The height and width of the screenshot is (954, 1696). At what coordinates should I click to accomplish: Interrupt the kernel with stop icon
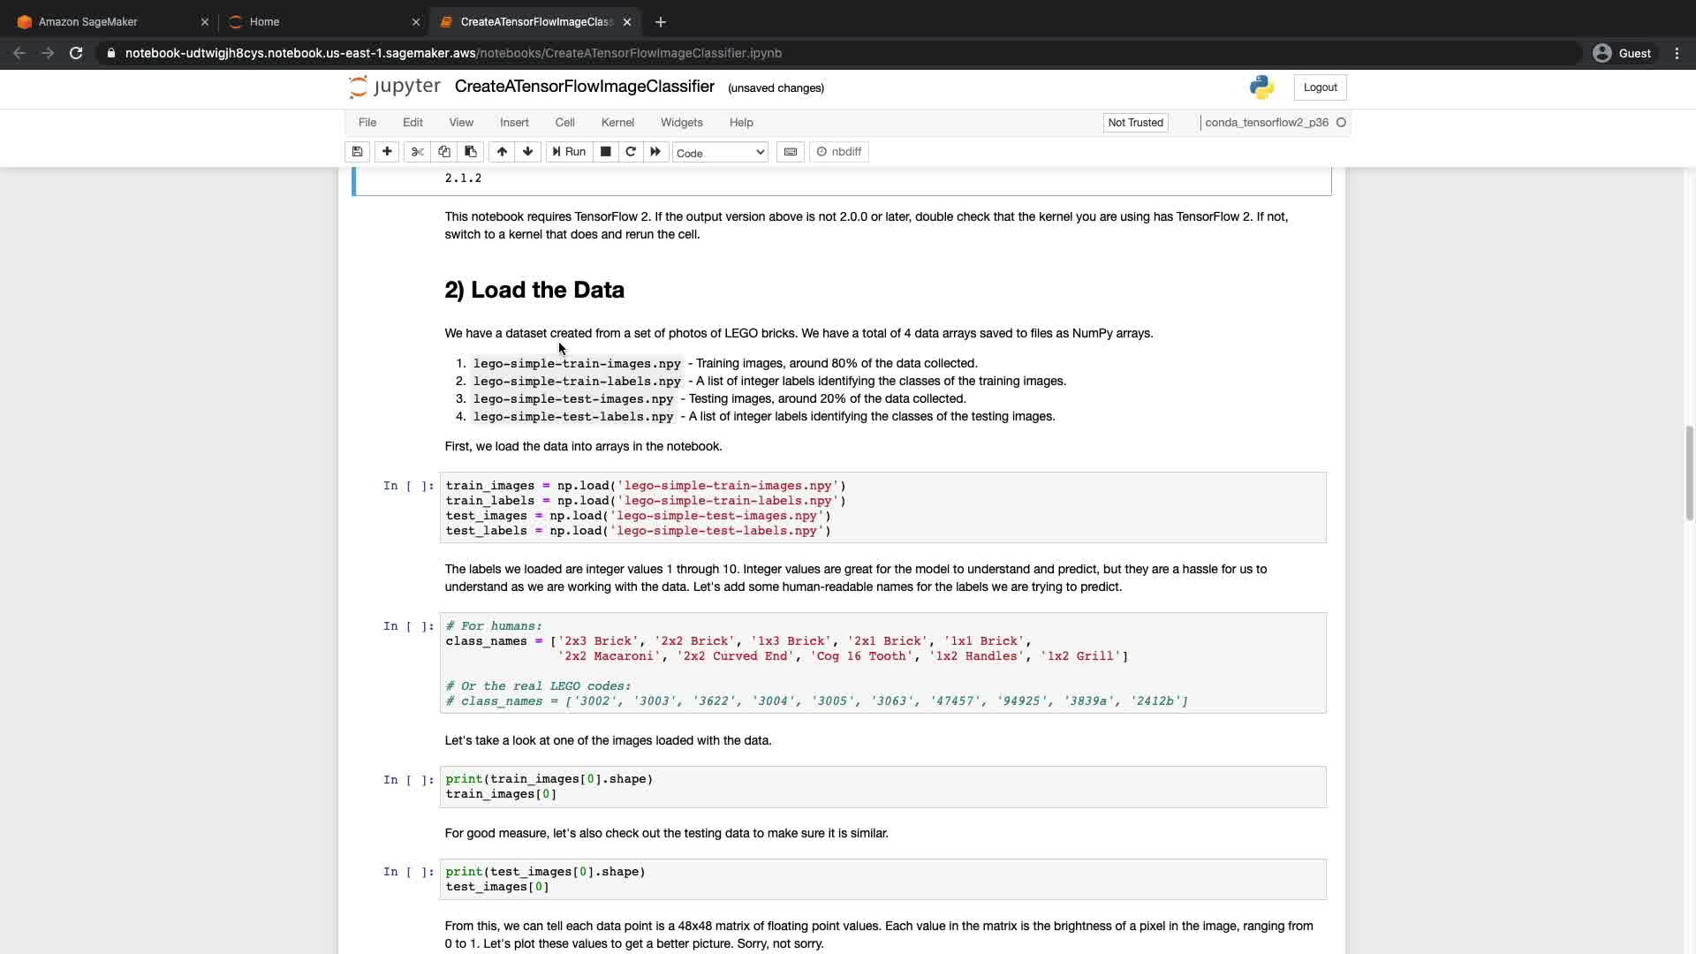click(x=606, y=152)
